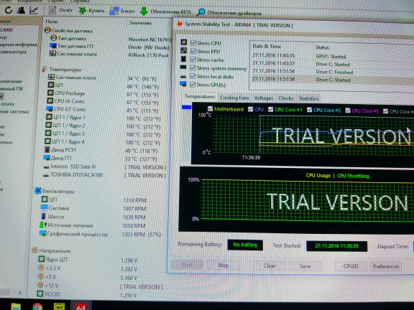Switch to the Cooling Fans tab

(x=234, y=98)
